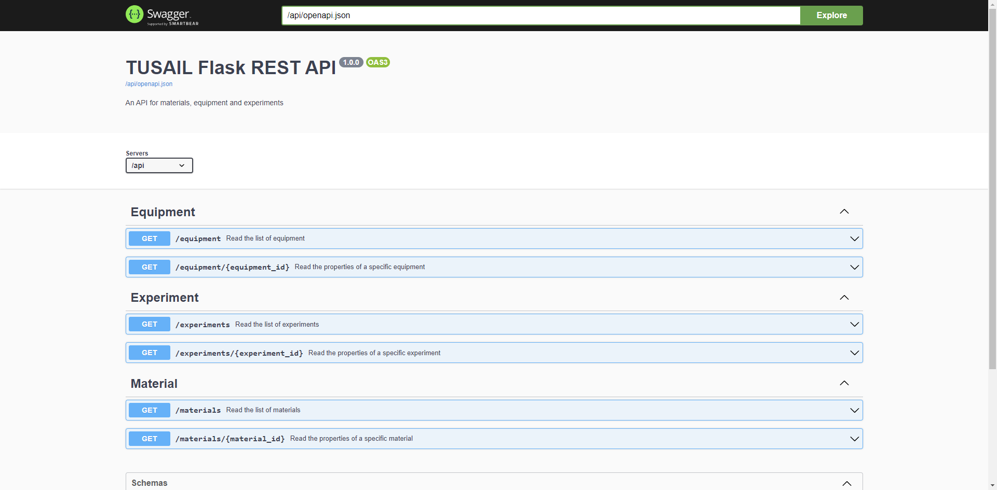Click the OAS3 badge

pos(378,62)
